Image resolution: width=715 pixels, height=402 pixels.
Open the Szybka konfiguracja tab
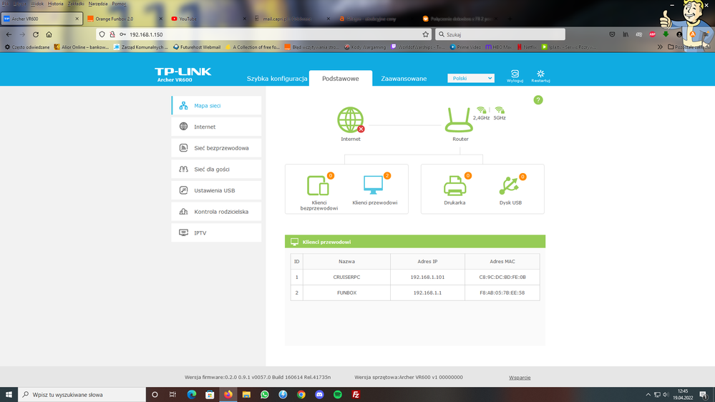pos(277,79)
